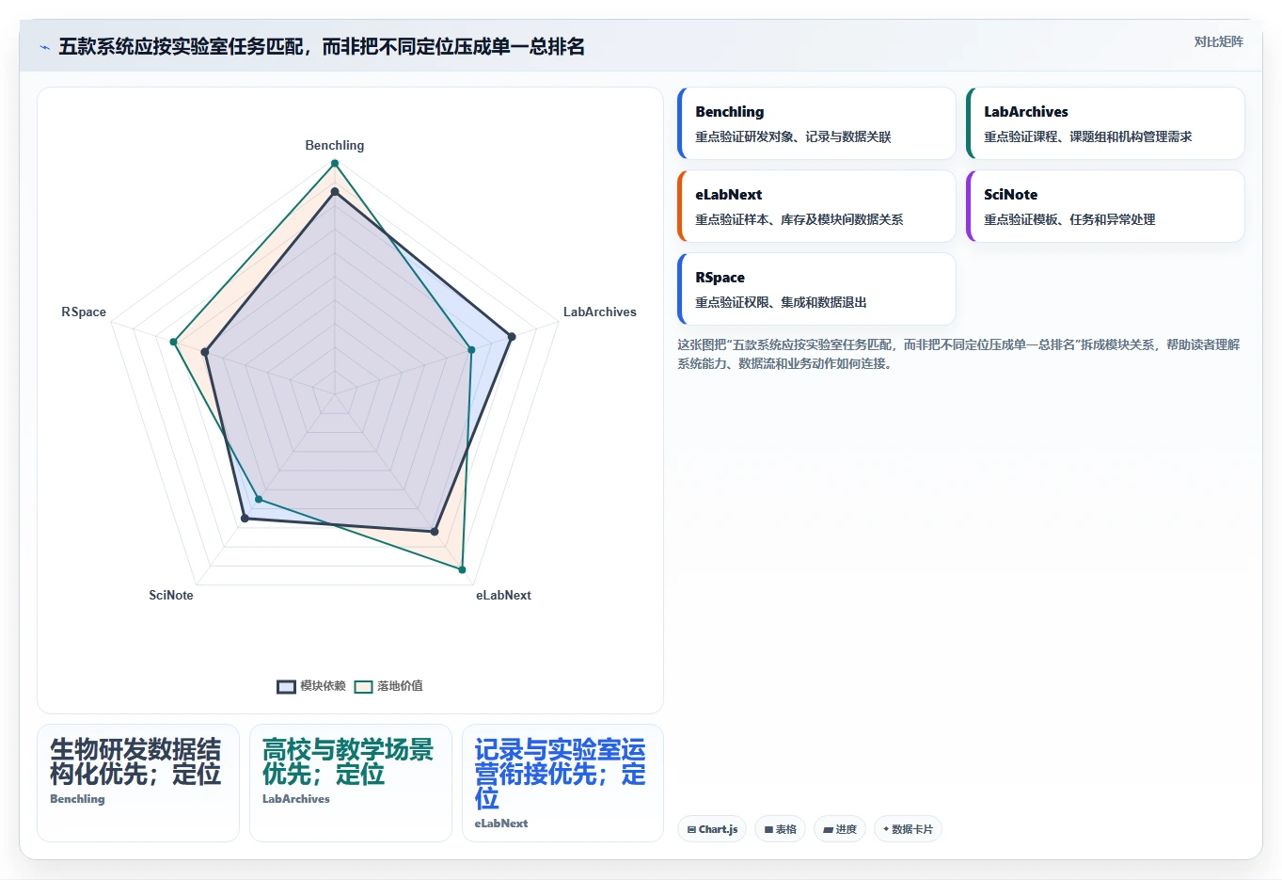This screenshot has width=1282, height=880.
Task: Open the 生物研发数据结构化优先 stat card
Action: 138,783
